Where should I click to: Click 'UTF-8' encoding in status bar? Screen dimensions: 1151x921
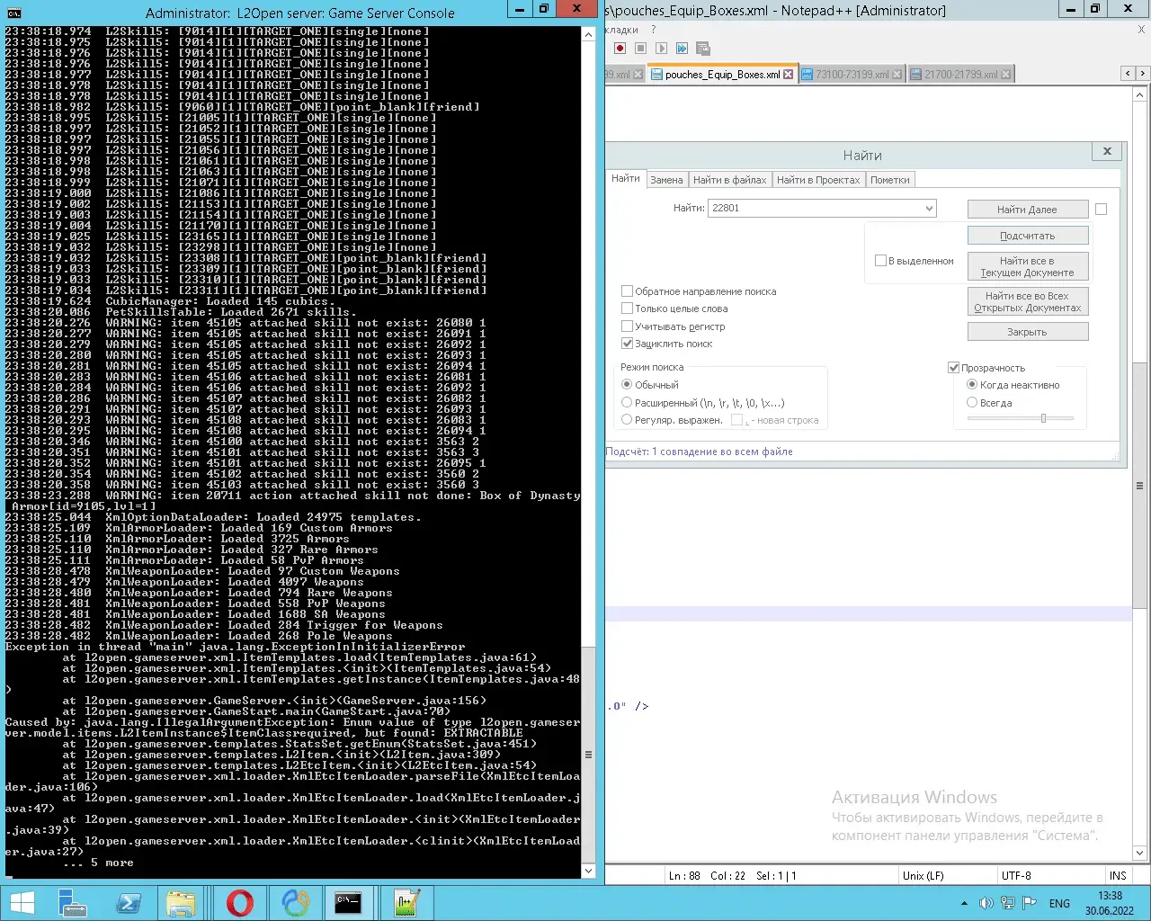point(1016,876)
